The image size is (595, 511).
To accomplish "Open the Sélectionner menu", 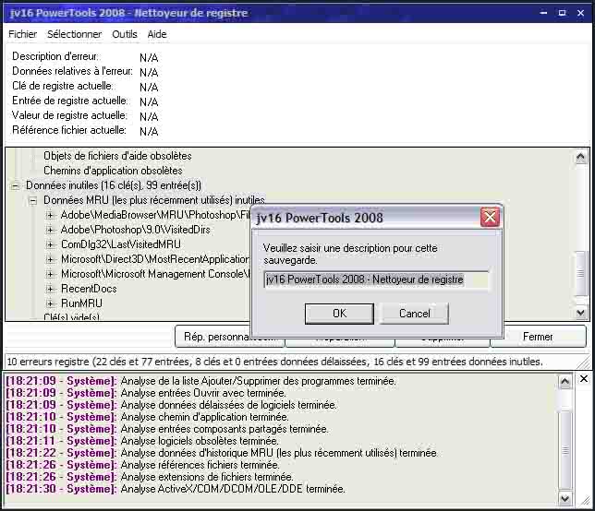I will (74, 34).
